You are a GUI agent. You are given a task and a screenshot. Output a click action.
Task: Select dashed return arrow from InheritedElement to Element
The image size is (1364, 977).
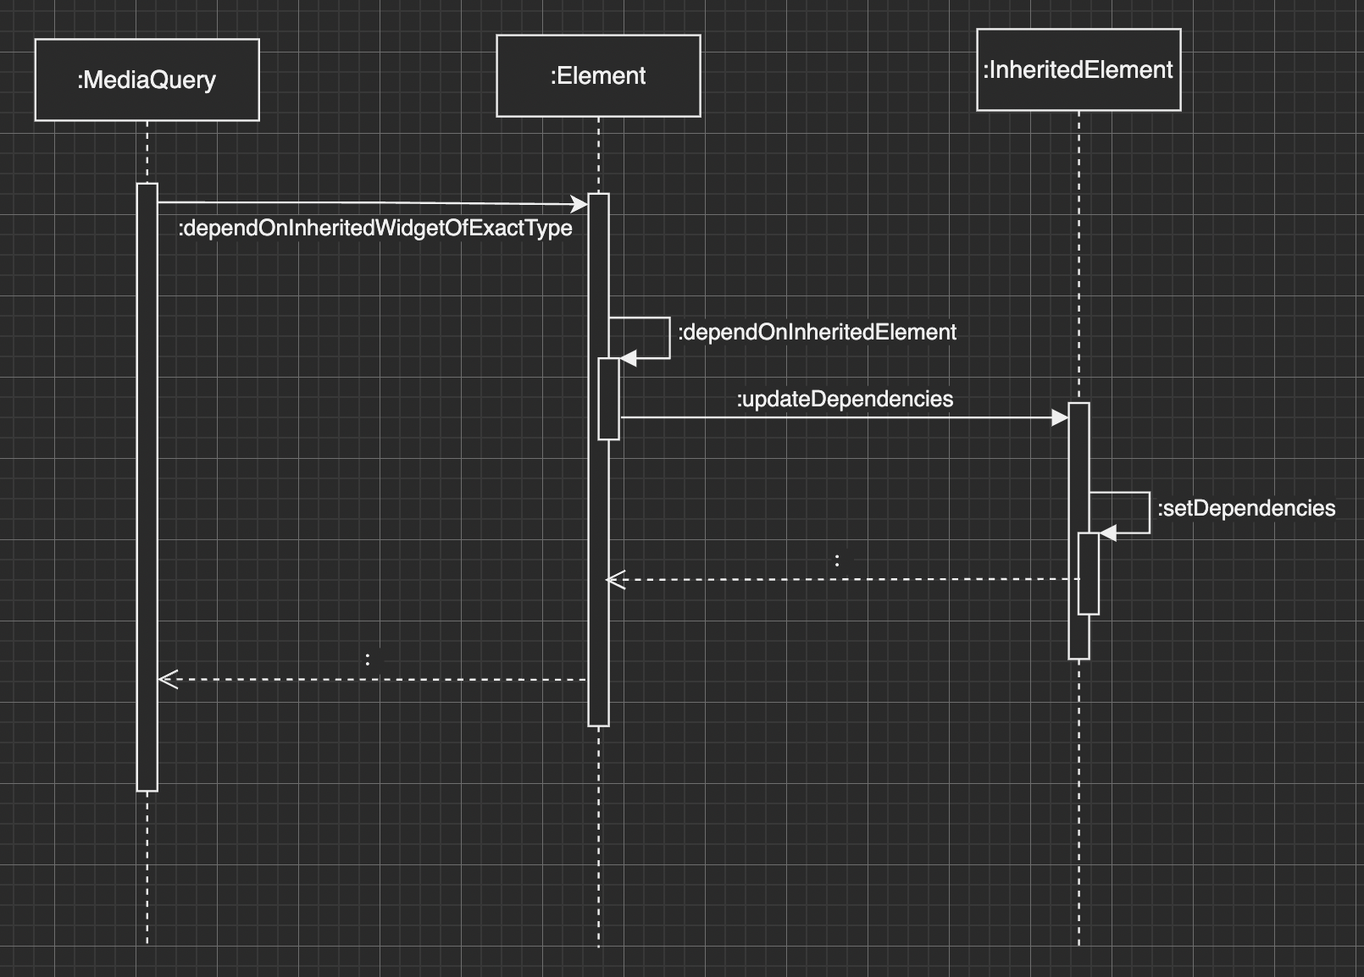pyautogui.click(x=843, y=580)
